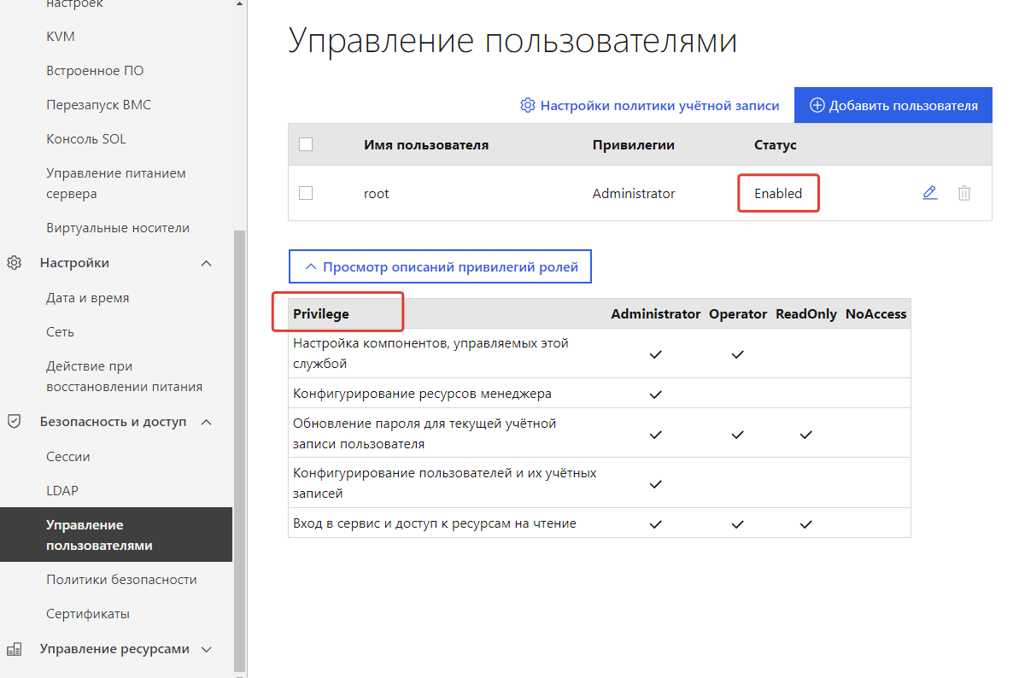The width and height of the screenshot is (1019, 678).
Task: Click the plus icon on Добавить пользователя
Action: click(817, 104)
